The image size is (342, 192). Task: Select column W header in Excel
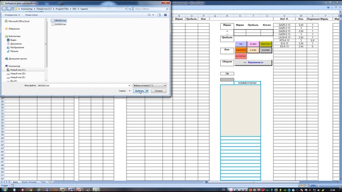point(301,16)
